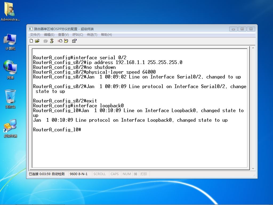Click the 'RouterA_config_s0/2#exit' line
The height and width of the screenshot is (205, 273).
[65, 101]
